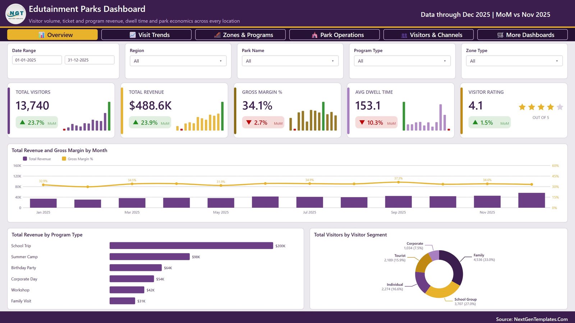Select the Summer Camp revenue bar
Screen dimensions: 575x323
pyautogui.click(x=149, y=257)
